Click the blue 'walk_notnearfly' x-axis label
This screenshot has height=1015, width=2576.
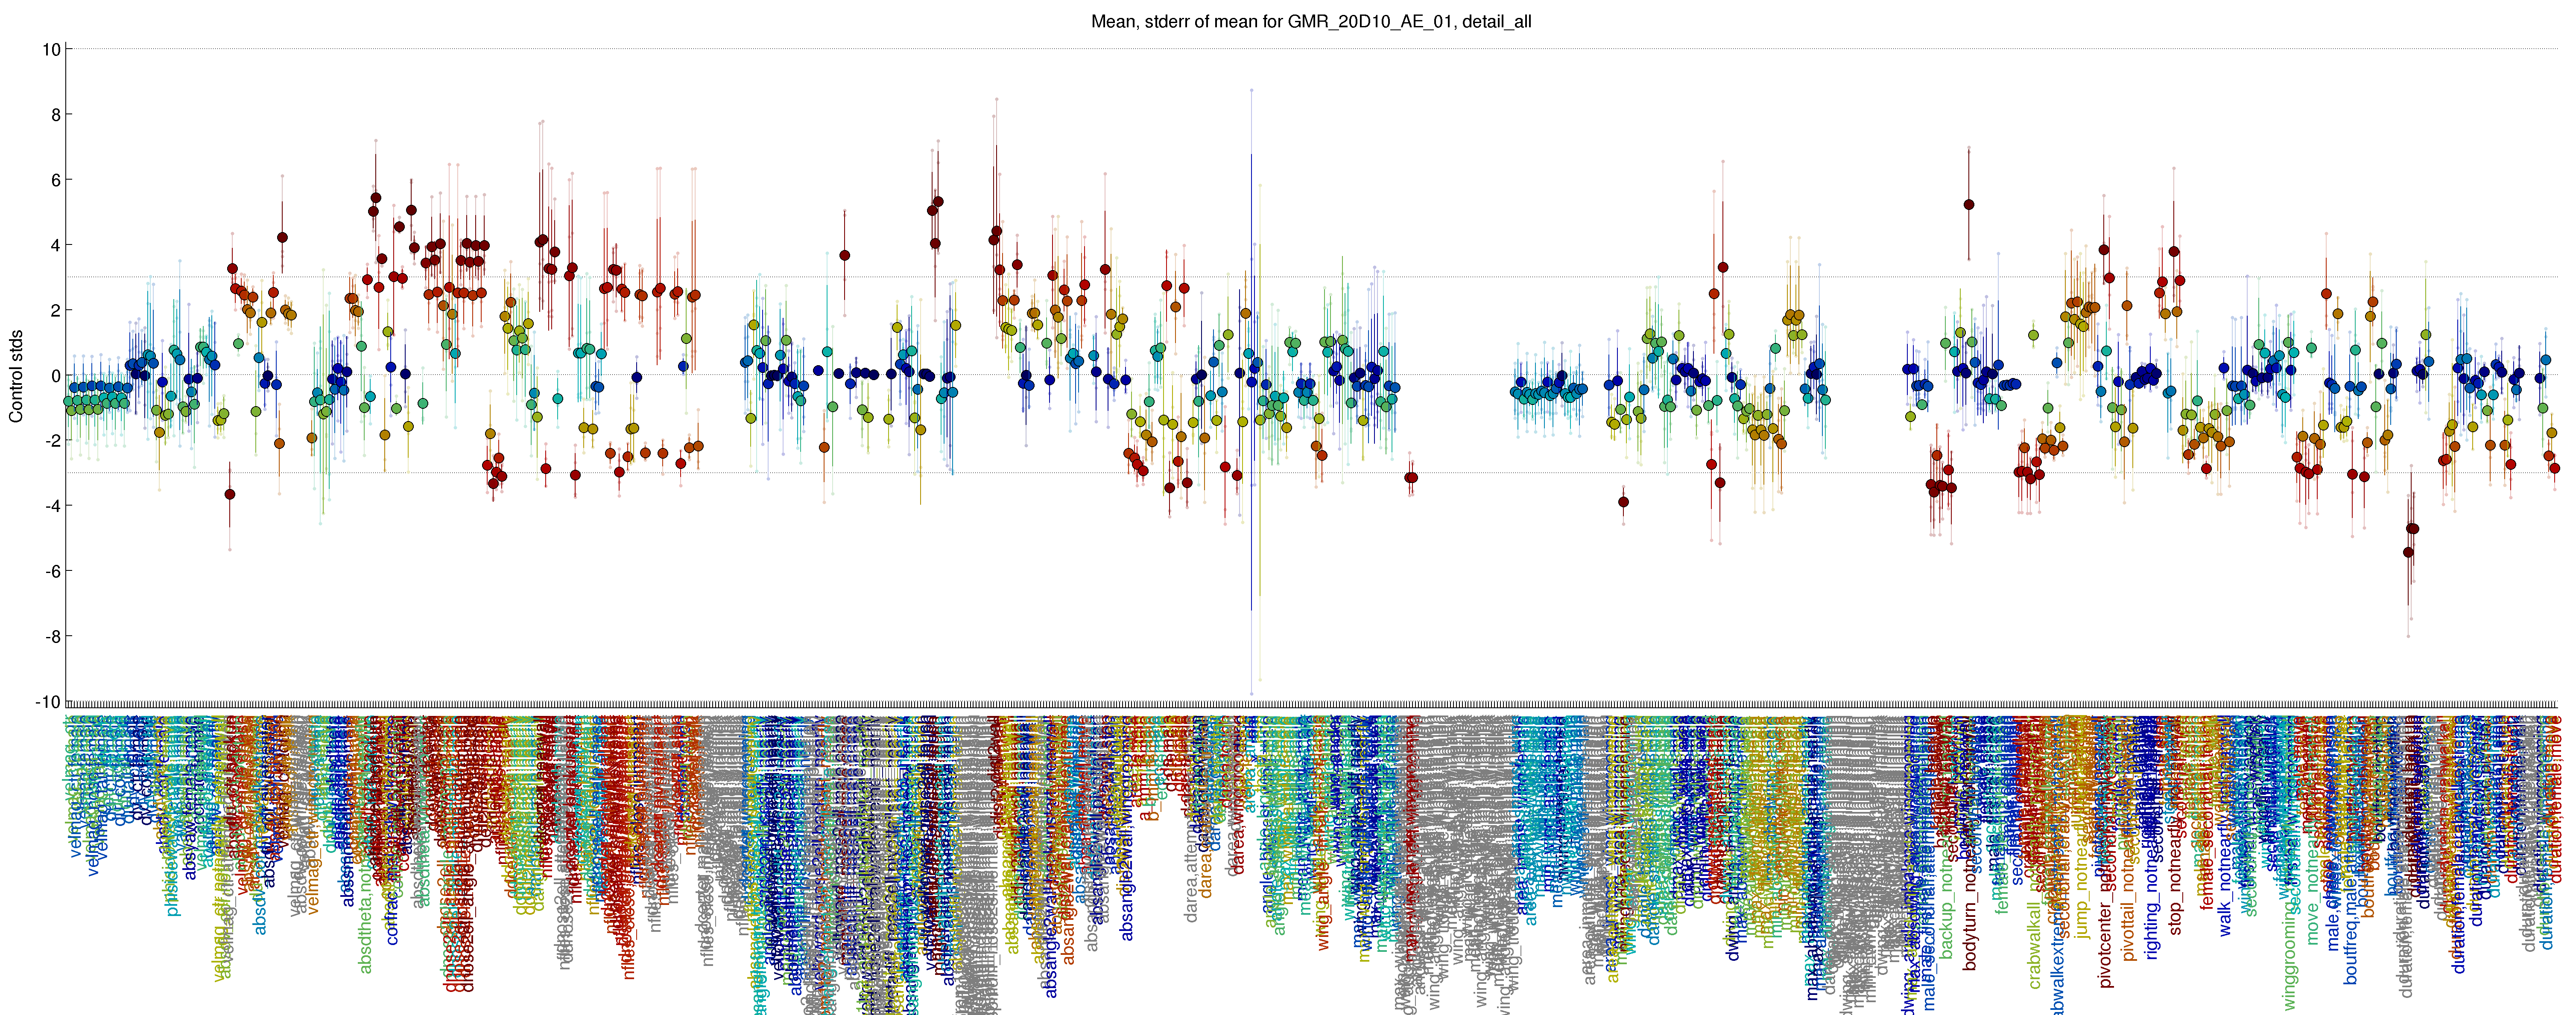point(2225,879)
